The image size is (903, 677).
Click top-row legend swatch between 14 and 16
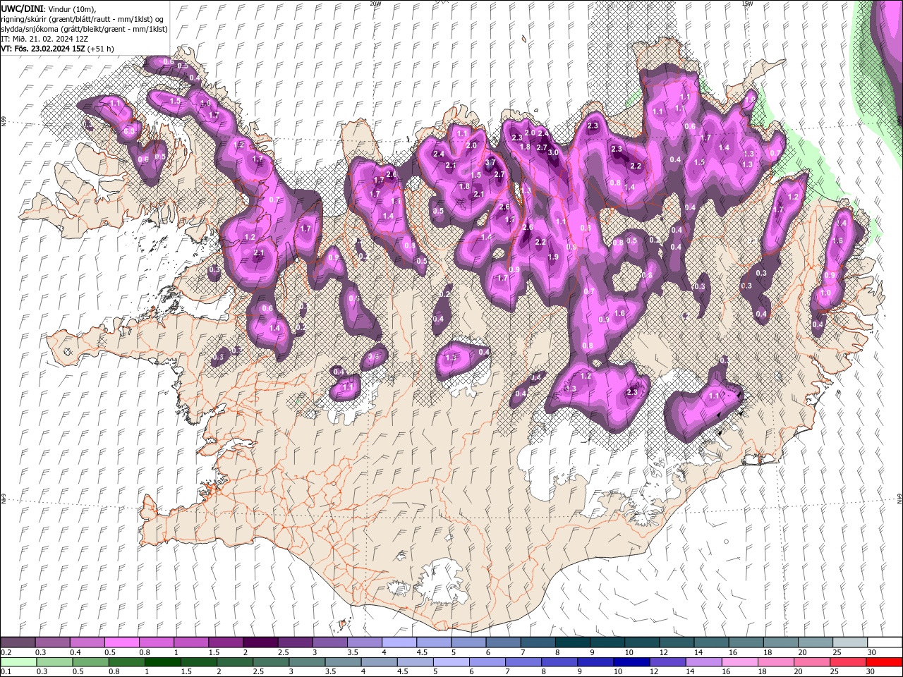point(711,642)
